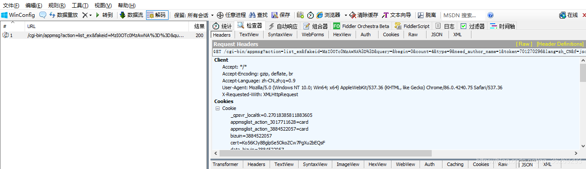The image size is (586, 169).
Task: Switch to the 组合器 composer tab
Action: coord(315,26)
